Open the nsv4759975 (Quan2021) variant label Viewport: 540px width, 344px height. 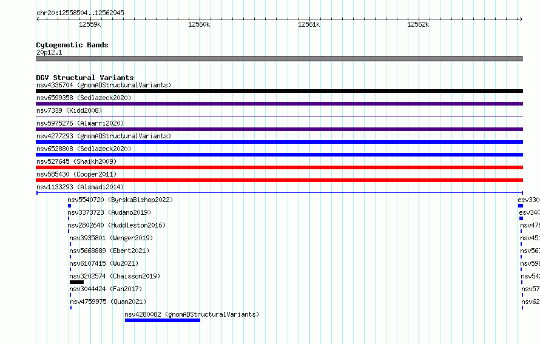pos(108,302)
